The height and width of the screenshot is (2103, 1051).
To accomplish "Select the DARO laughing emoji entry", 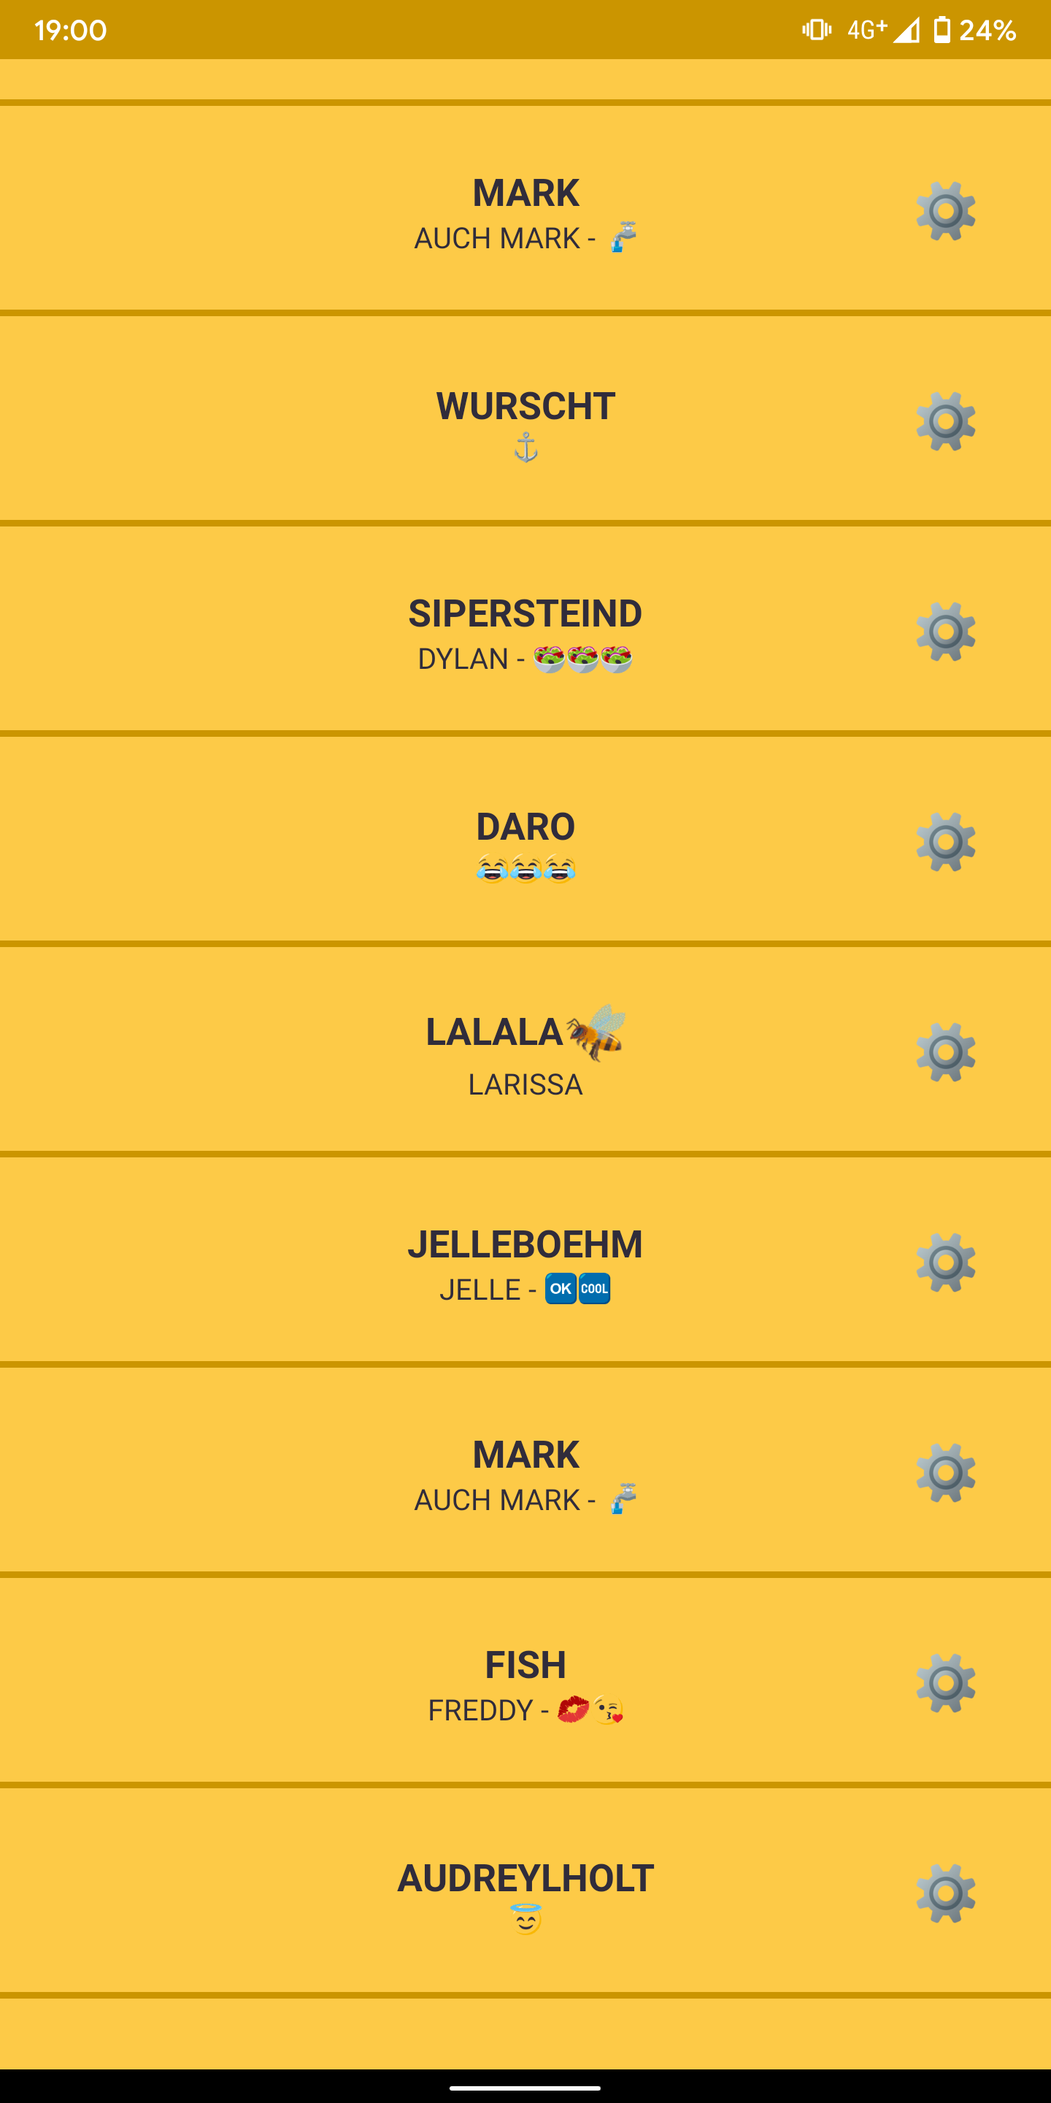I will pyautogui.click(x=525, y=840).
